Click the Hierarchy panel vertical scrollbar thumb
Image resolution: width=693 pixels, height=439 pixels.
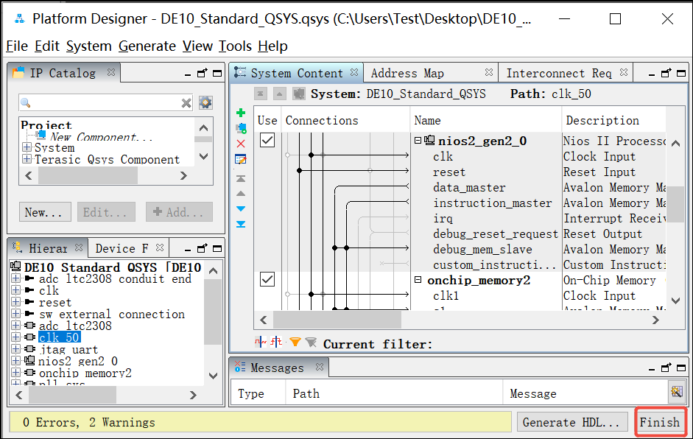[x=213, y=312]
